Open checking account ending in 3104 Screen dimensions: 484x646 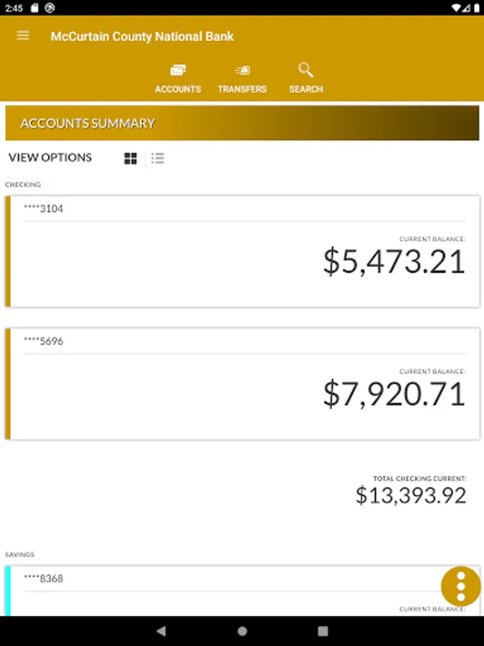tap(242, 251)
